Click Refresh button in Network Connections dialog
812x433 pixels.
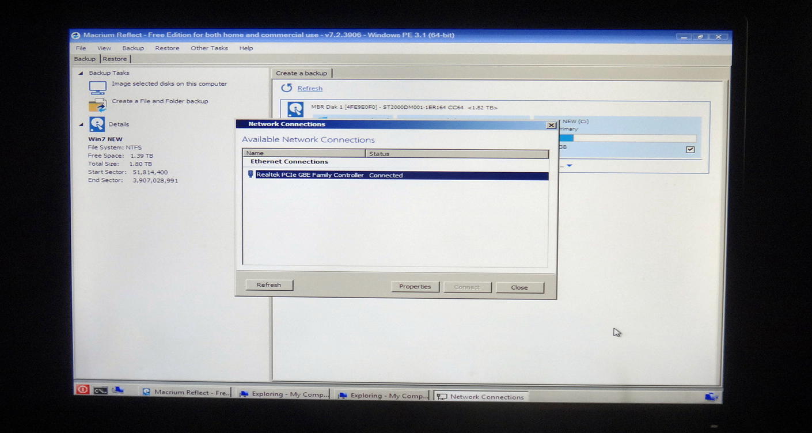tap(269, 285)
